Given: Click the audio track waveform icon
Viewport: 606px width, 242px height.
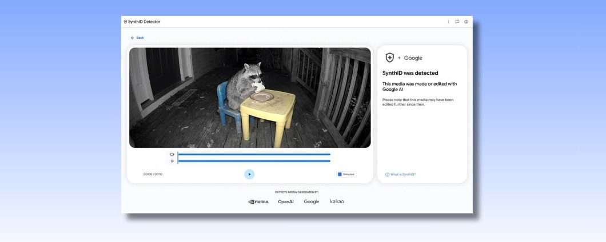Looking at the screenshot, I should (172, 161).
